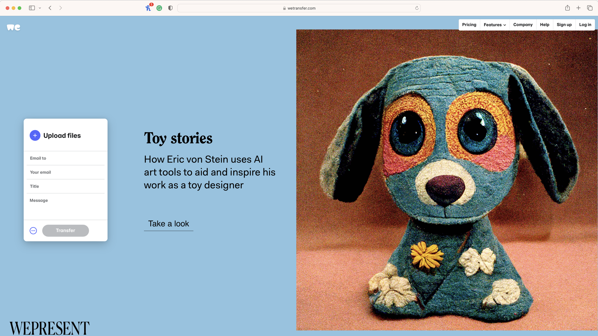
Task: Click the Upload files plus icon
Action: [x=35, y=135]
